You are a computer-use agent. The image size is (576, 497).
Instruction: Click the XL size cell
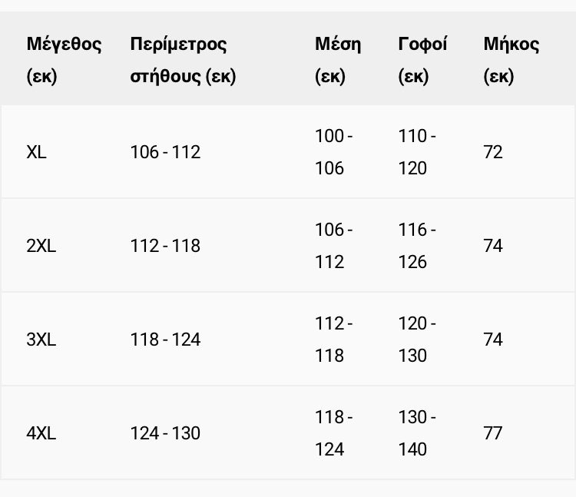(36, 152)
